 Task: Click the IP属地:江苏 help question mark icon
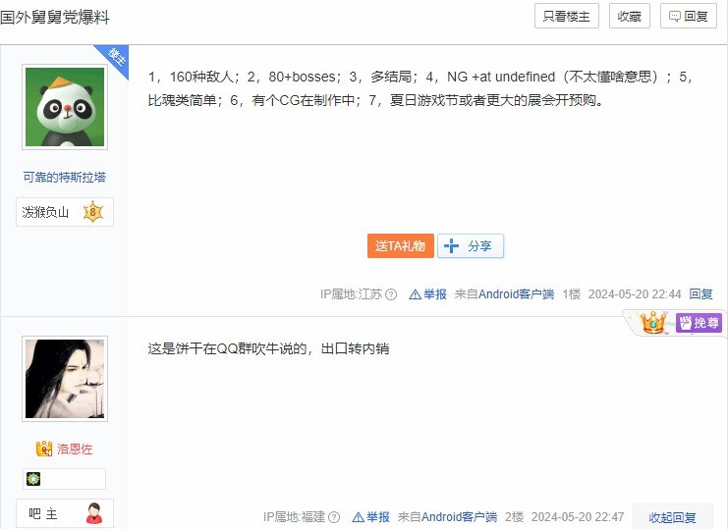tap(391, 294)
